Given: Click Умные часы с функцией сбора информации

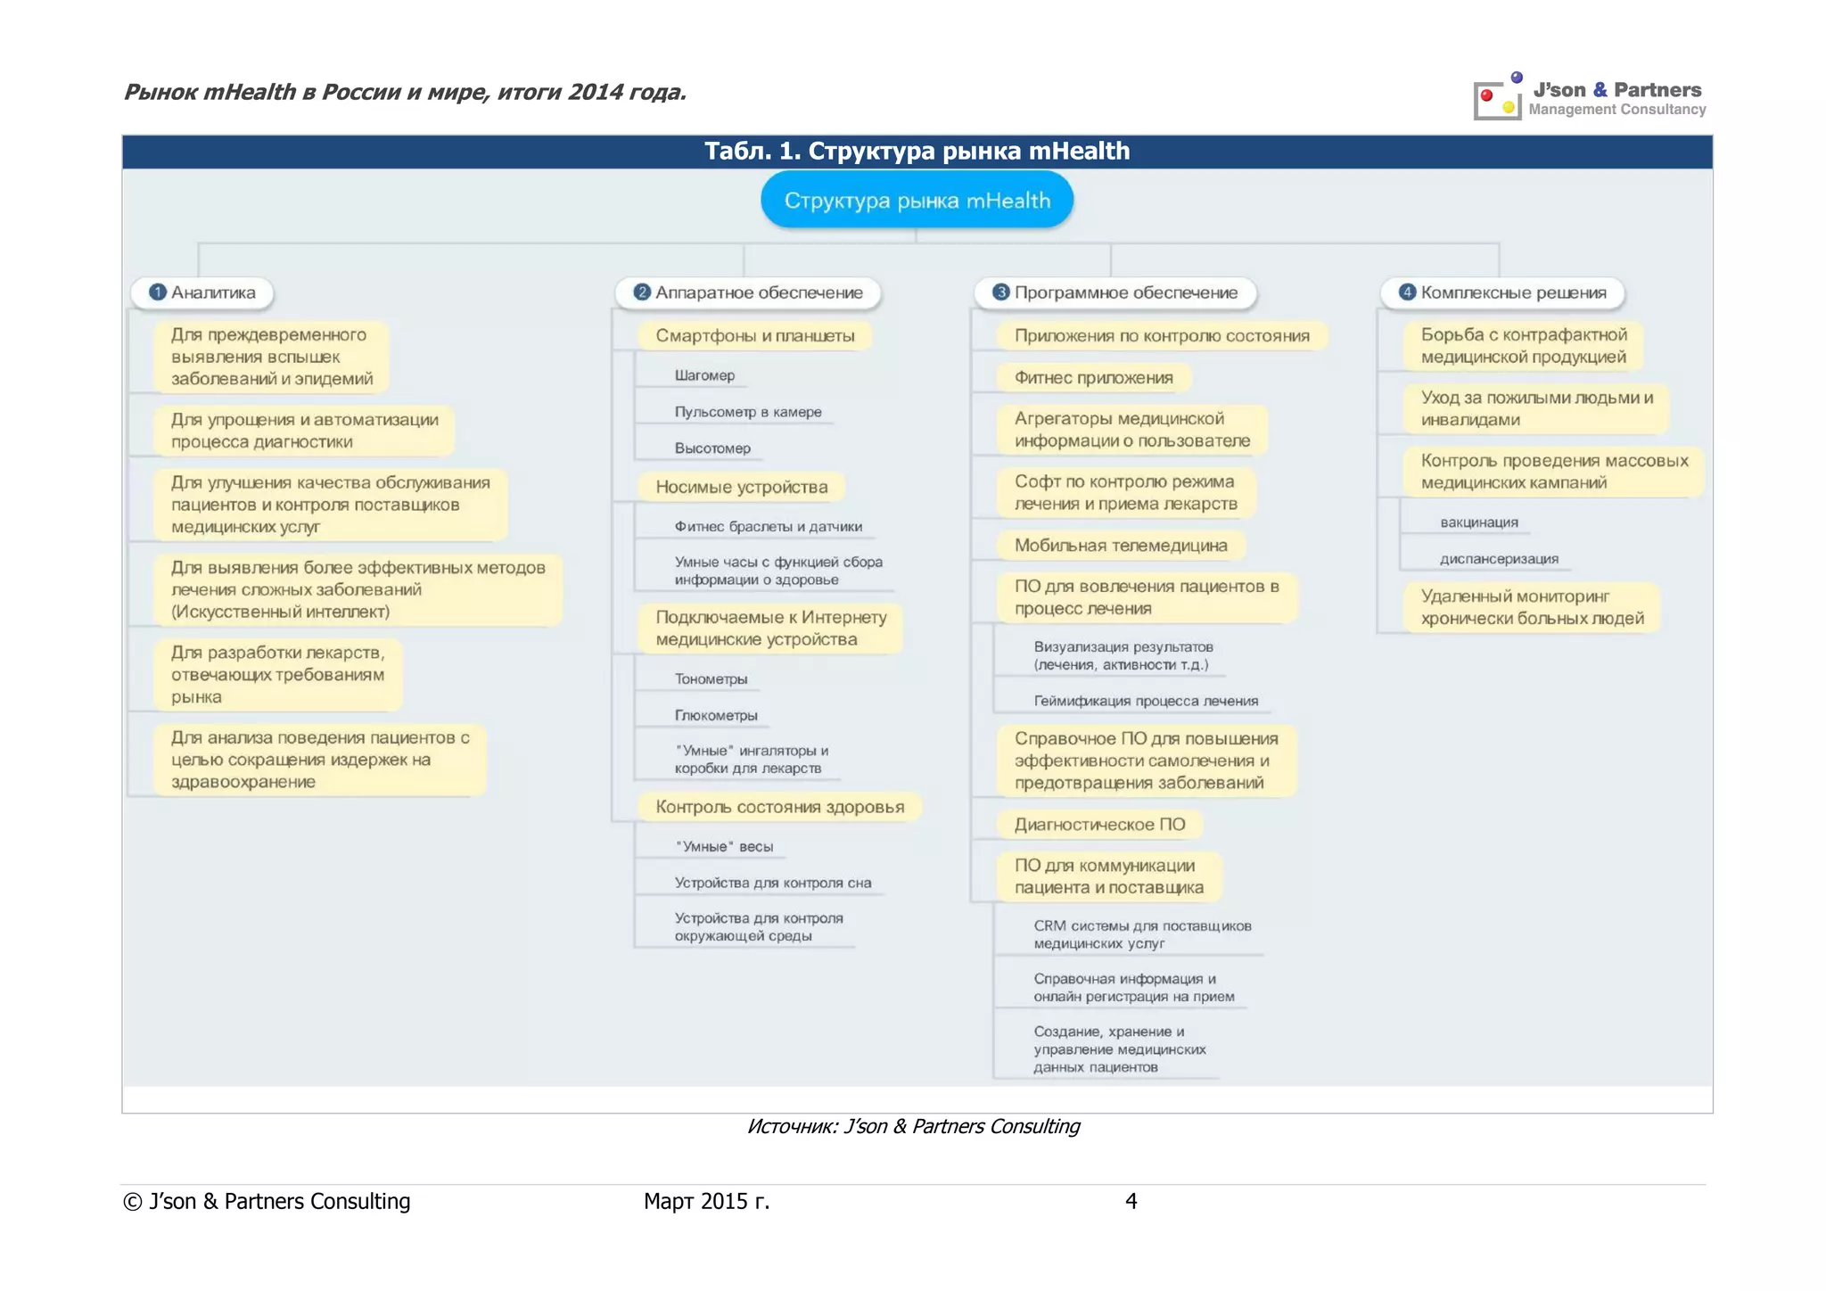Looking at the screenshot, I should coord(778,571).
